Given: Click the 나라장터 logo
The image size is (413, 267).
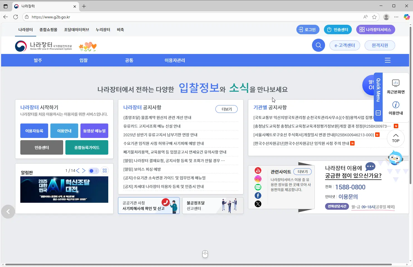Looking at the screenshot, I should (43, 46).
